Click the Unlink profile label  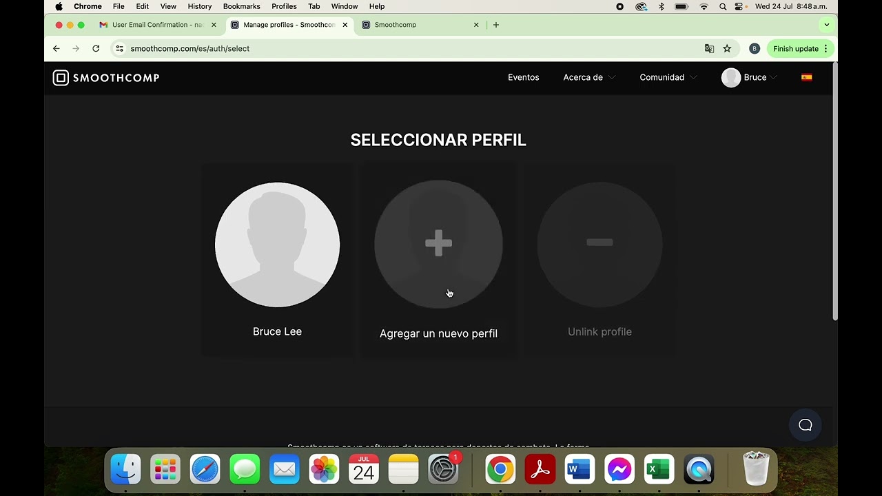point(599,331)
